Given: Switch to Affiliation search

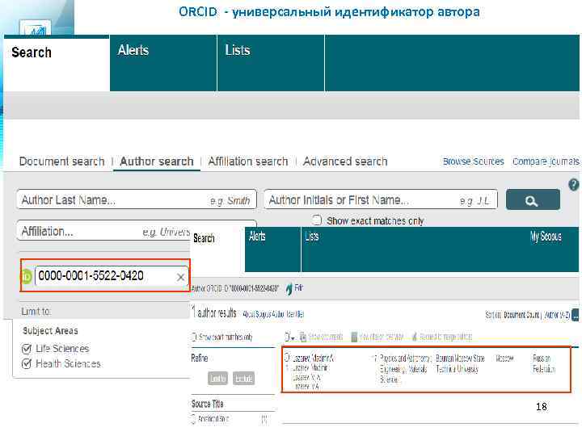Looking at the screenshot, I should [x=248, y=161].
